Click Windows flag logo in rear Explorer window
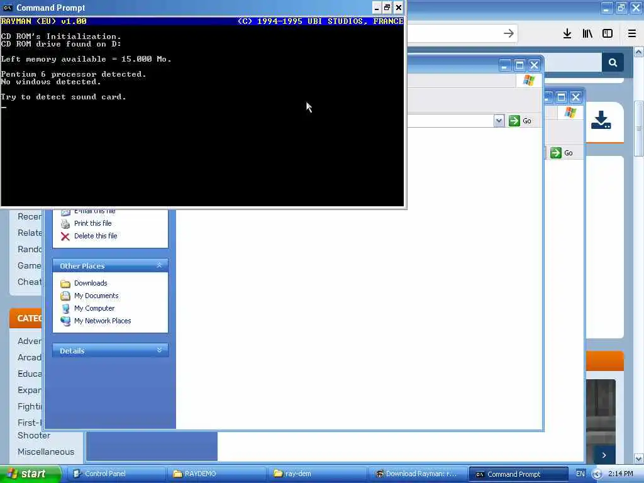 [570, 112]
